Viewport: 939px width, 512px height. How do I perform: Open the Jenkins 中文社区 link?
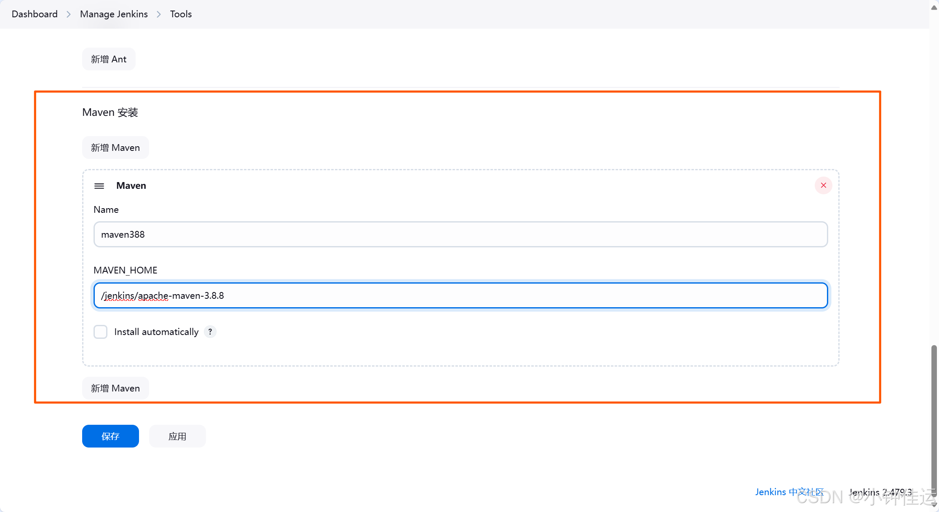(789, 492)
